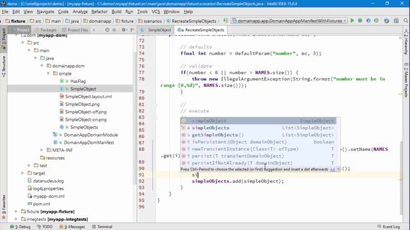The width and height of the screenshot is (410, 230).
Task: Open the Hierarchy side tool window
Action: point(406,43)
